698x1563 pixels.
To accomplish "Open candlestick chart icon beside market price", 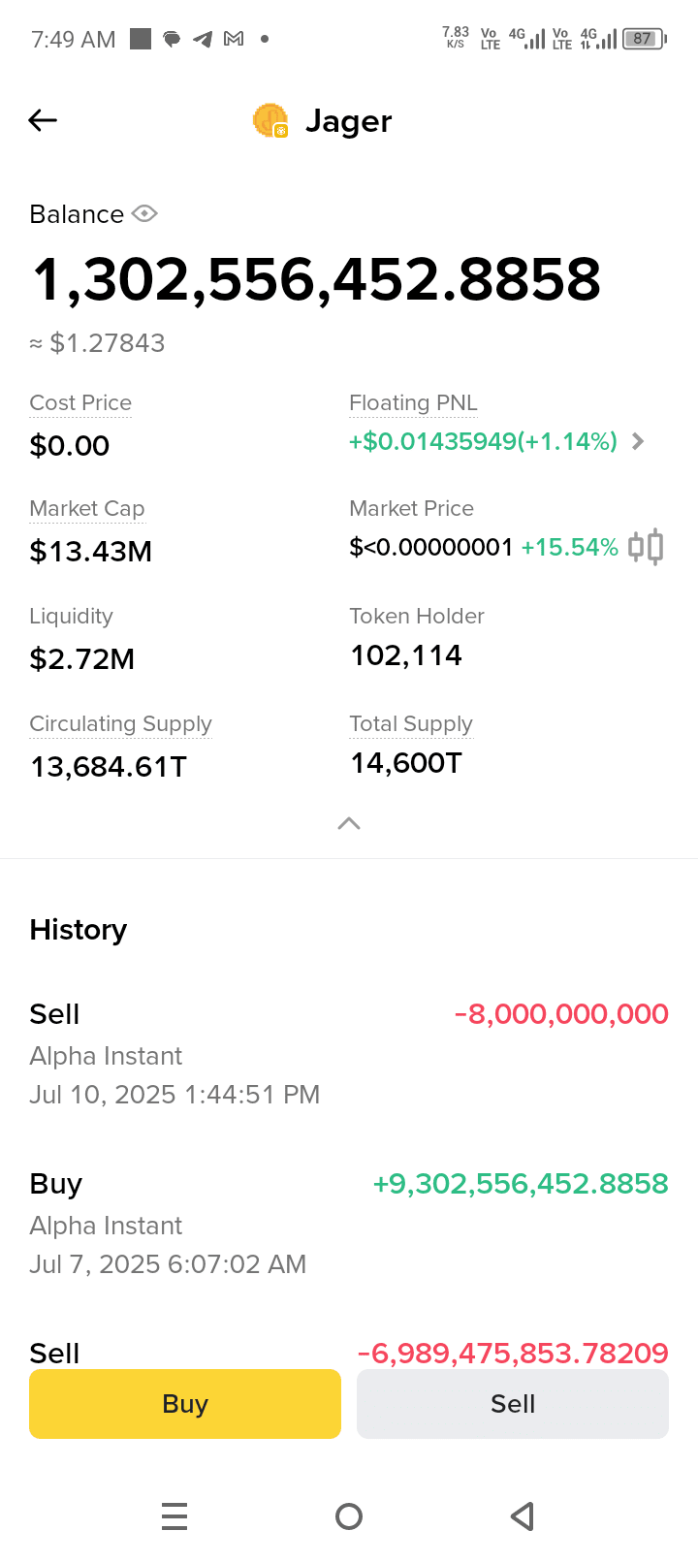I will [x=646, y=547].
